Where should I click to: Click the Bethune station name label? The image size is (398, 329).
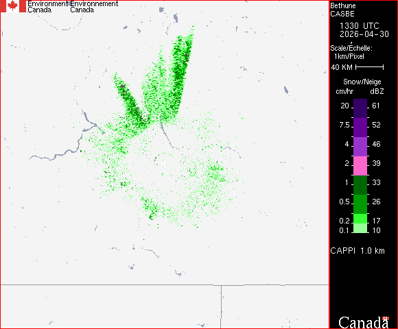[342, 5]
